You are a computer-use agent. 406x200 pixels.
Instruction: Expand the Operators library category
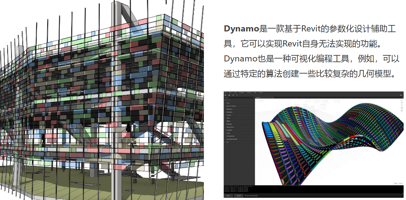pyautogui.click(x=239, y=109)
